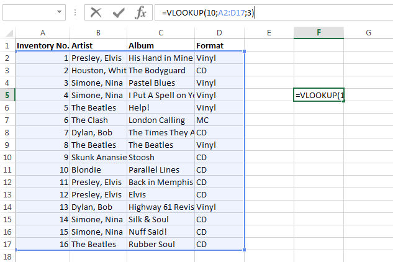Select inventory number 16 cell
The image size is (393, 262).
click(43, 244)
